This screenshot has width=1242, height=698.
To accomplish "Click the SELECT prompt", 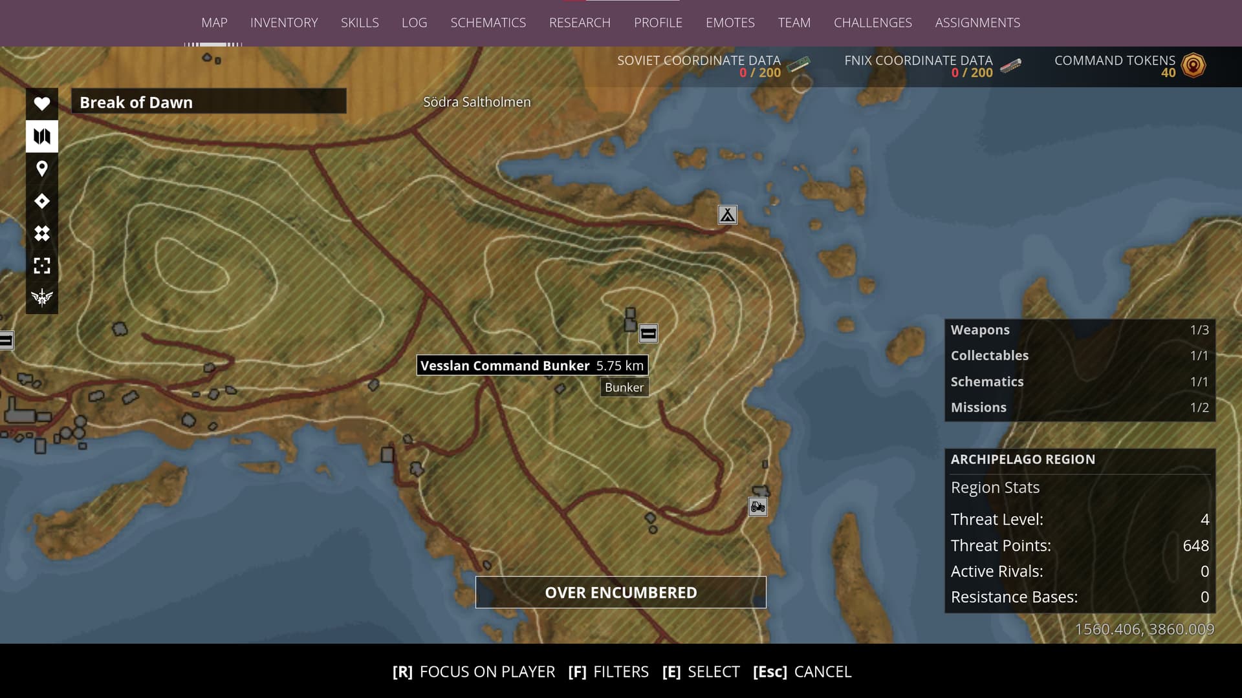I will (701, 672).
